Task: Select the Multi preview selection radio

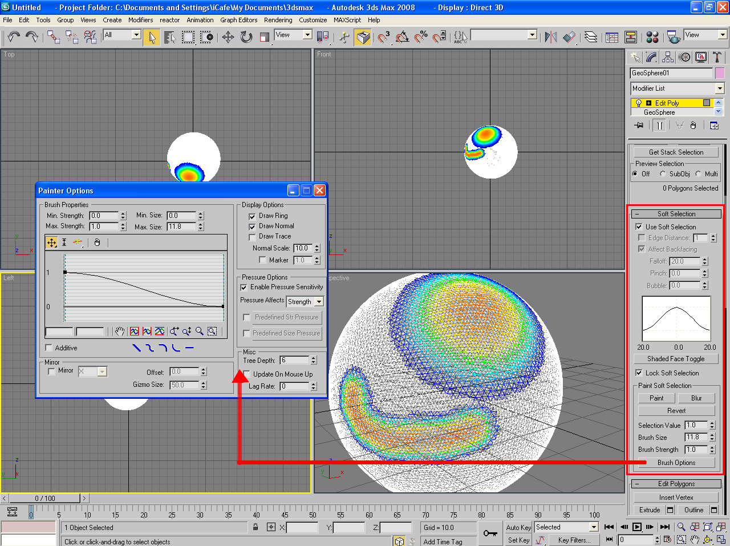Action: pyautogui.click(x=698, y=173)
